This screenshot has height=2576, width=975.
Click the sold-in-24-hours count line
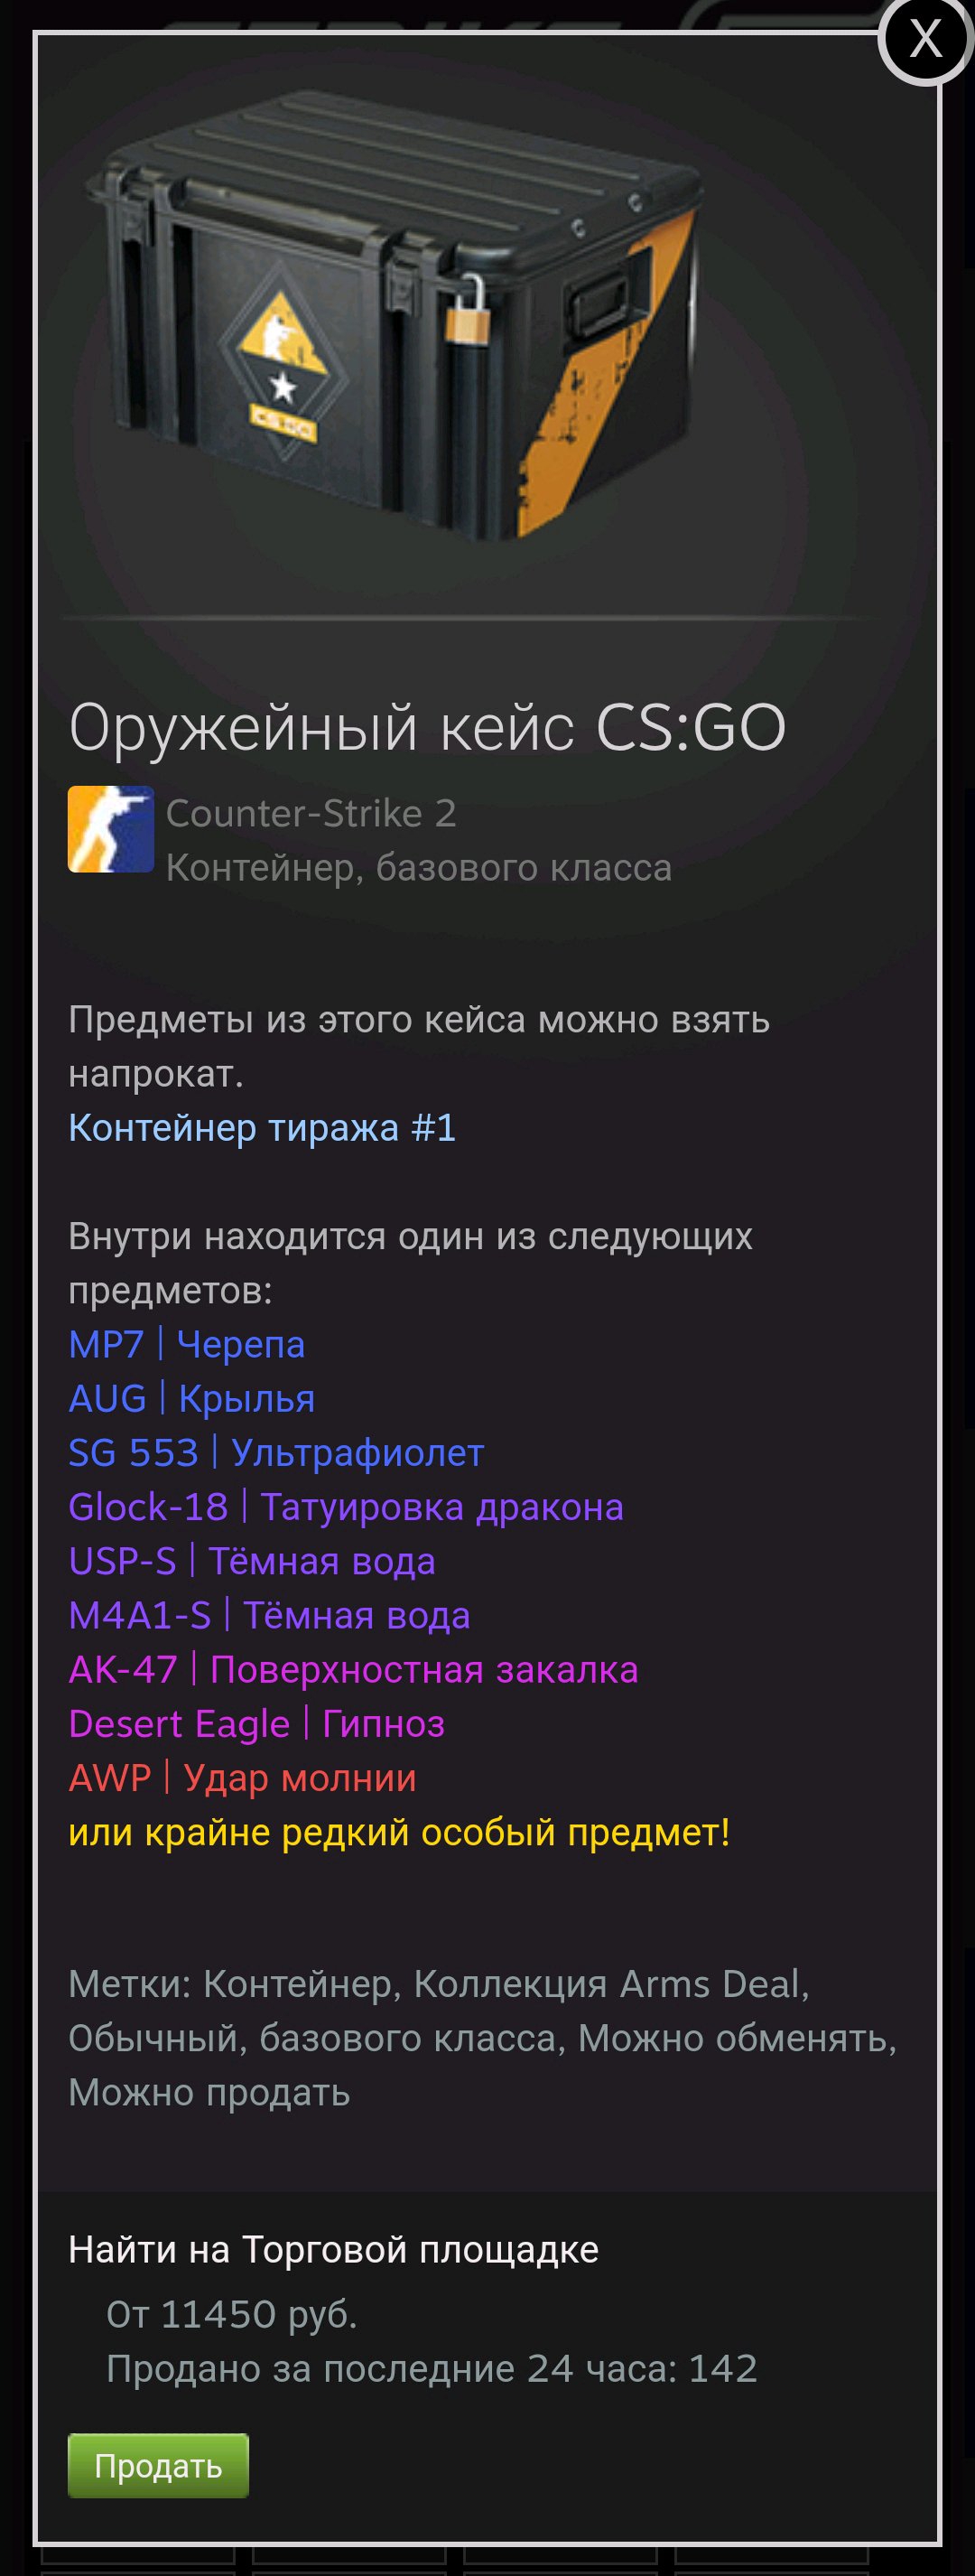pos(432,2368)
